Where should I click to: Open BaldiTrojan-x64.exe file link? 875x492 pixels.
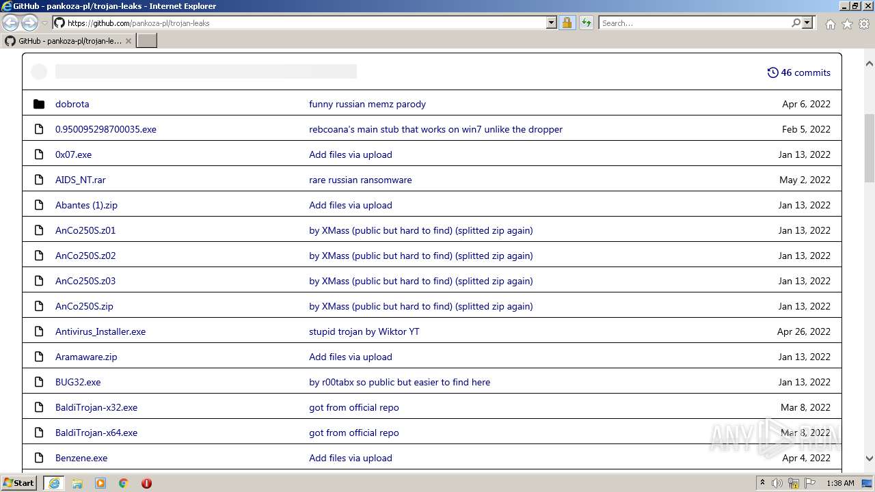tap(96, 433)
